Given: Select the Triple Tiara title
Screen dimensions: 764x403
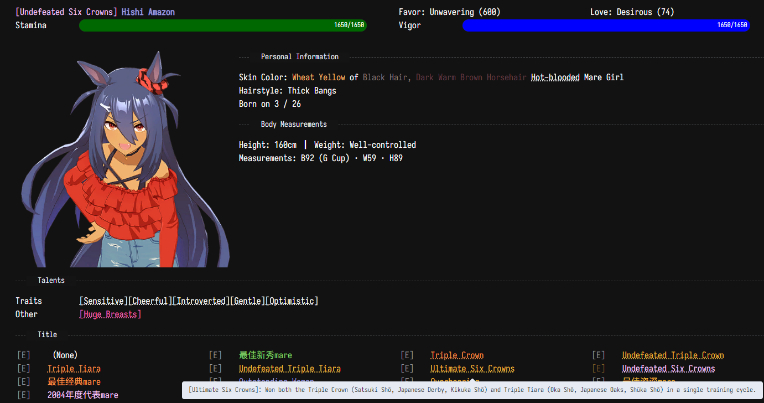Looking at the screenshot, I should pos(74,369).
